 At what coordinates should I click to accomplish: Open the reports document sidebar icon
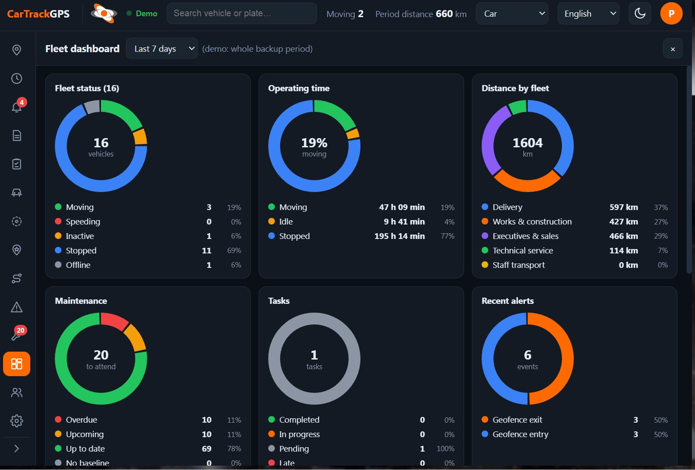[17, 135]
